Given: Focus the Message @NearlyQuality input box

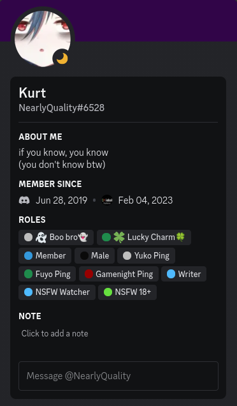Looking at the screenshot, I should pos(118,376).
